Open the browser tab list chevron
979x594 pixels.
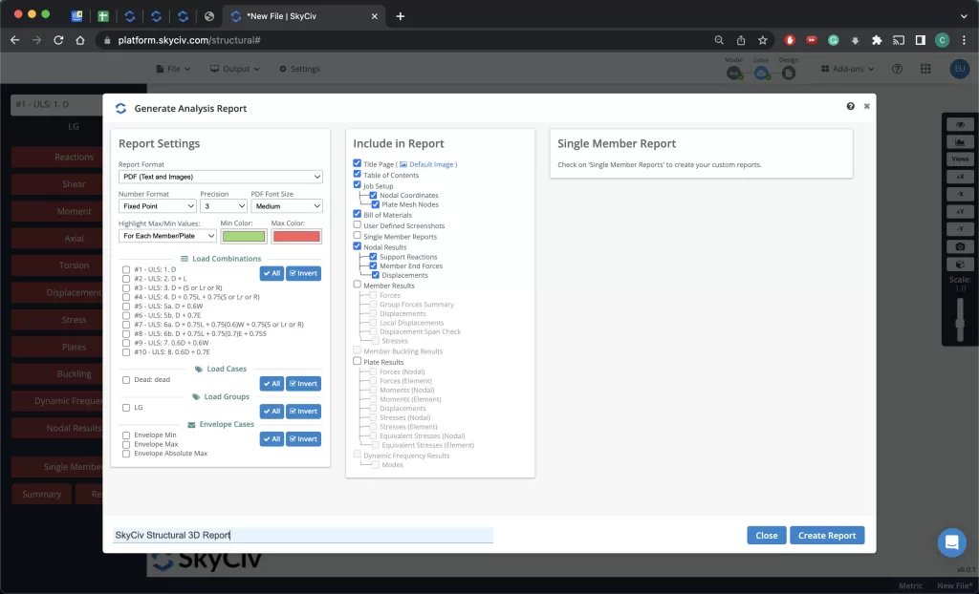[964, 16]
